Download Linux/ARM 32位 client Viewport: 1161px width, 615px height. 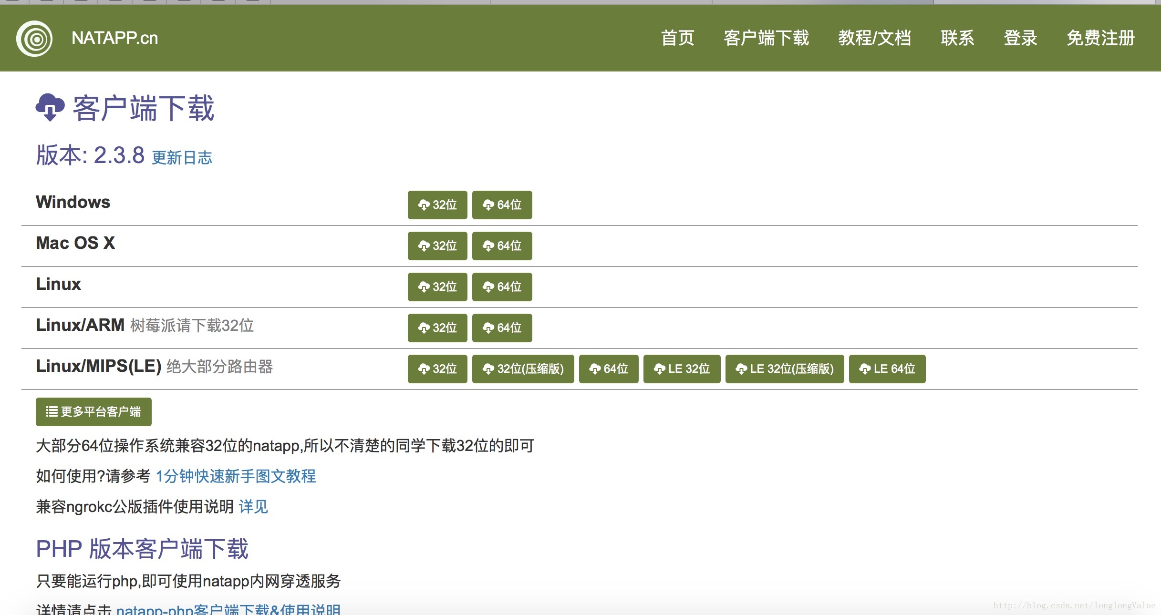point(437,328)
